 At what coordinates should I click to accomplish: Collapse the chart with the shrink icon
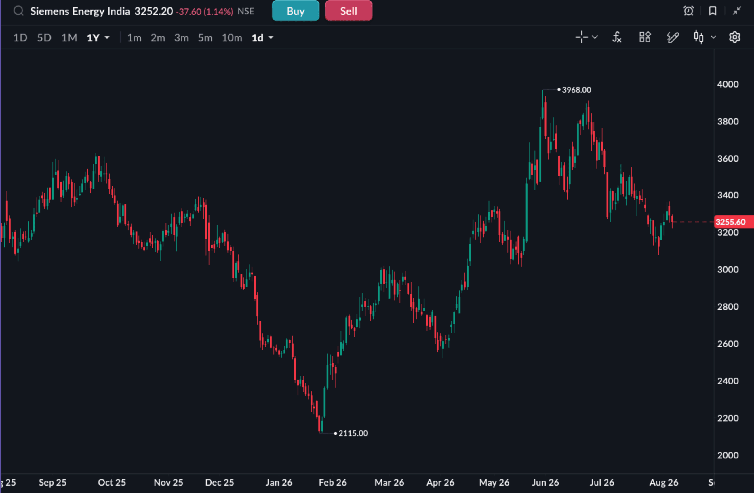(x=737, y=11)
